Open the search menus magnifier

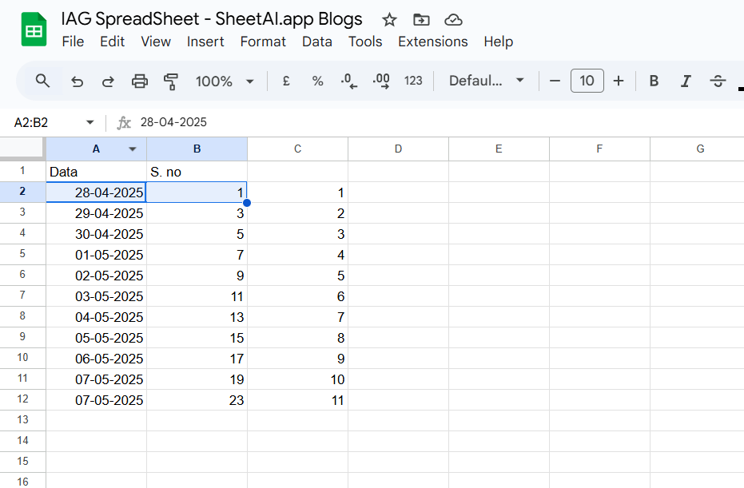point(42,81)
